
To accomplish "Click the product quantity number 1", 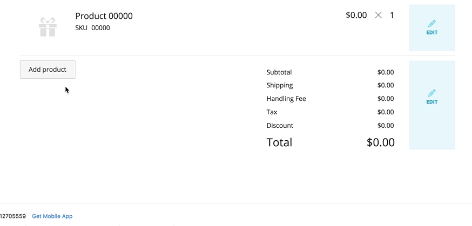I will [392, 15].
